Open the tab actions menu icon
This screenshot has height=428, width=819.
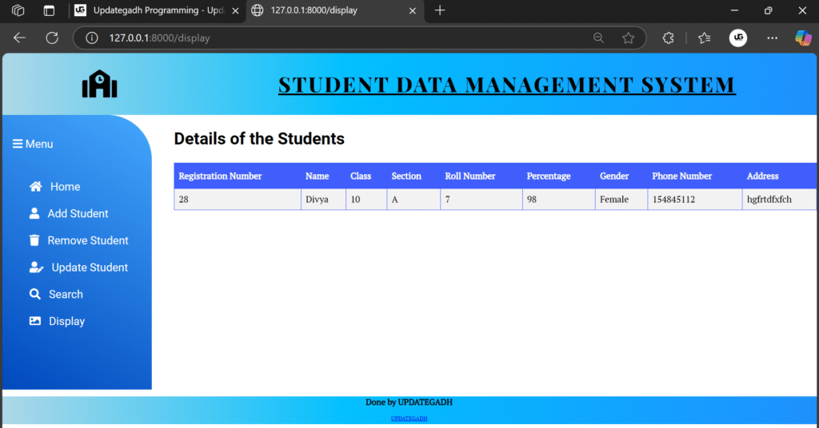click(x=49, y=10)
